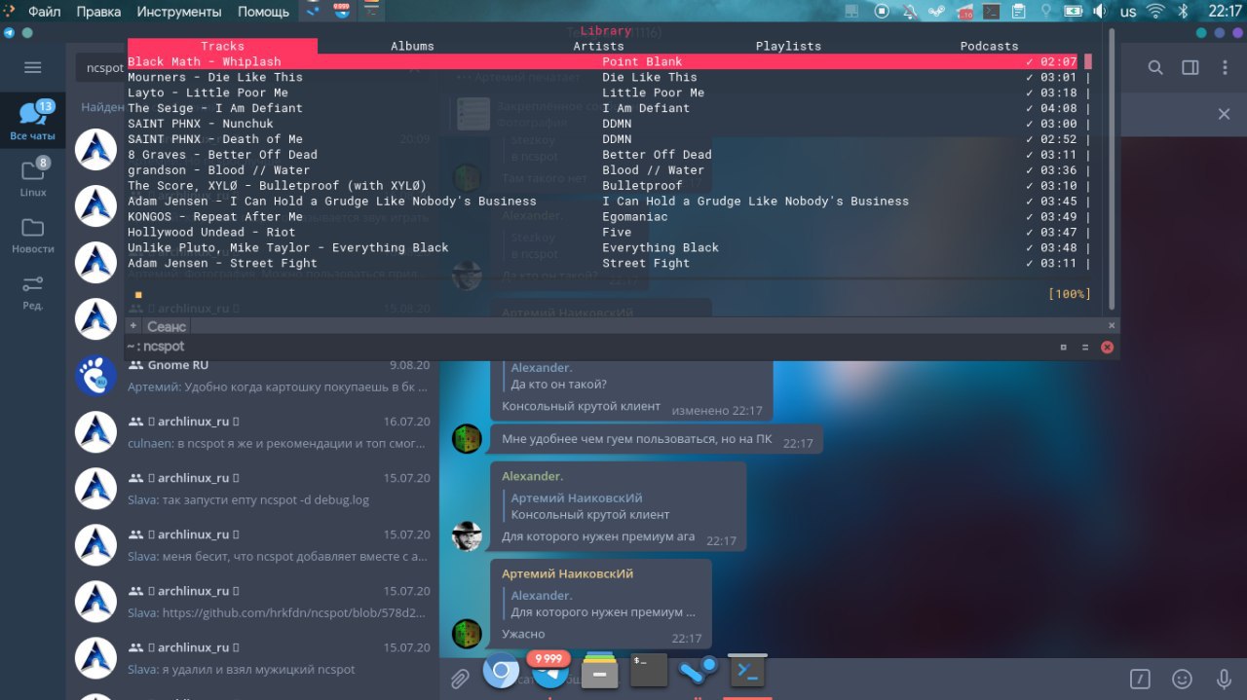Search within the Telegram chat
This screenshot has width=1247, height=700.
(x=1155, y=67)
